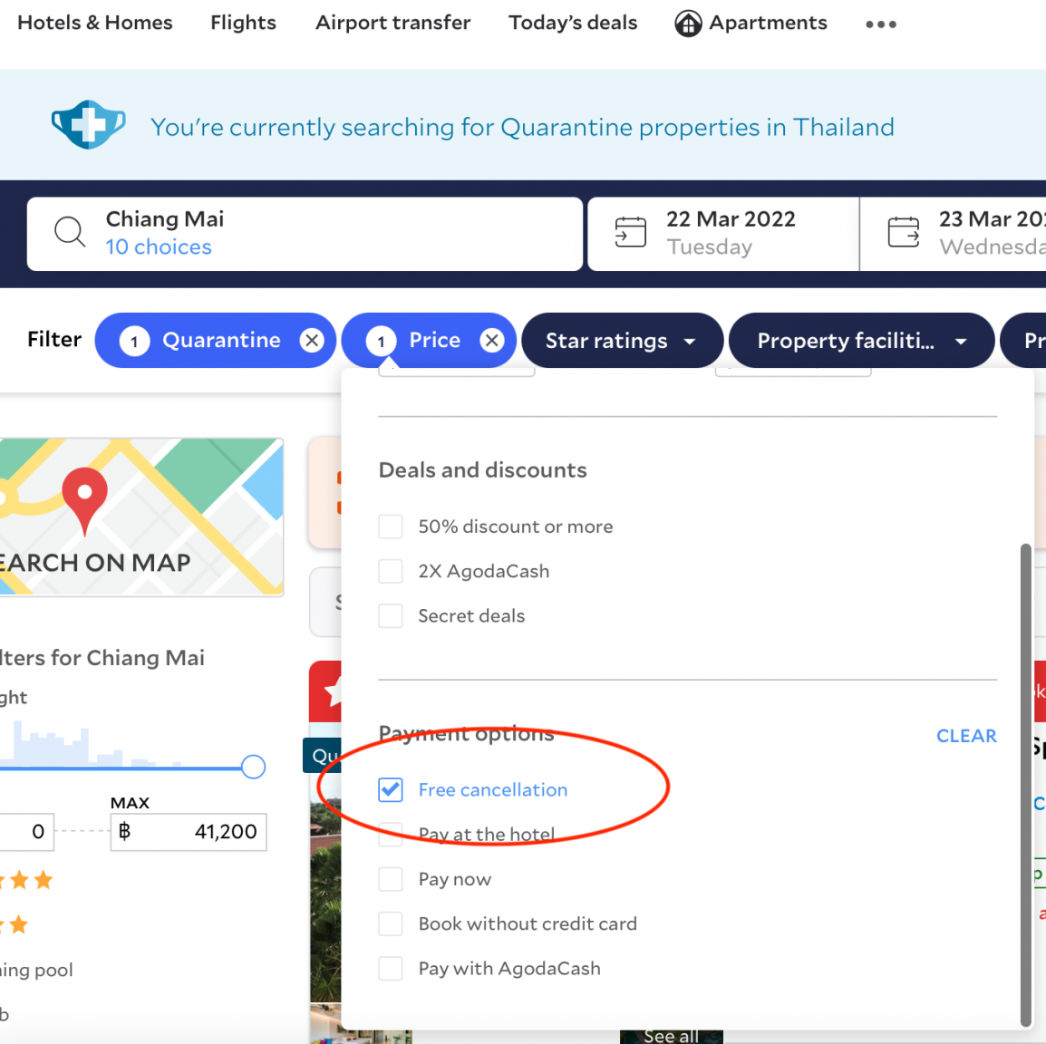
Task: Open the more options ellipsis menu
Action: [880, 24]
